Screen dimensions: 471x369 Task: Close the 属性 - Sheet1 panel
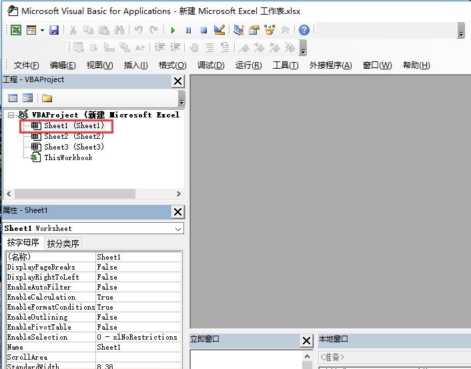click(178, 212)
